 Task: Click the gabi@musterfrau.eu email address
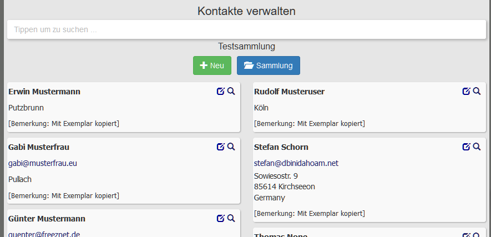pos(42,164)
